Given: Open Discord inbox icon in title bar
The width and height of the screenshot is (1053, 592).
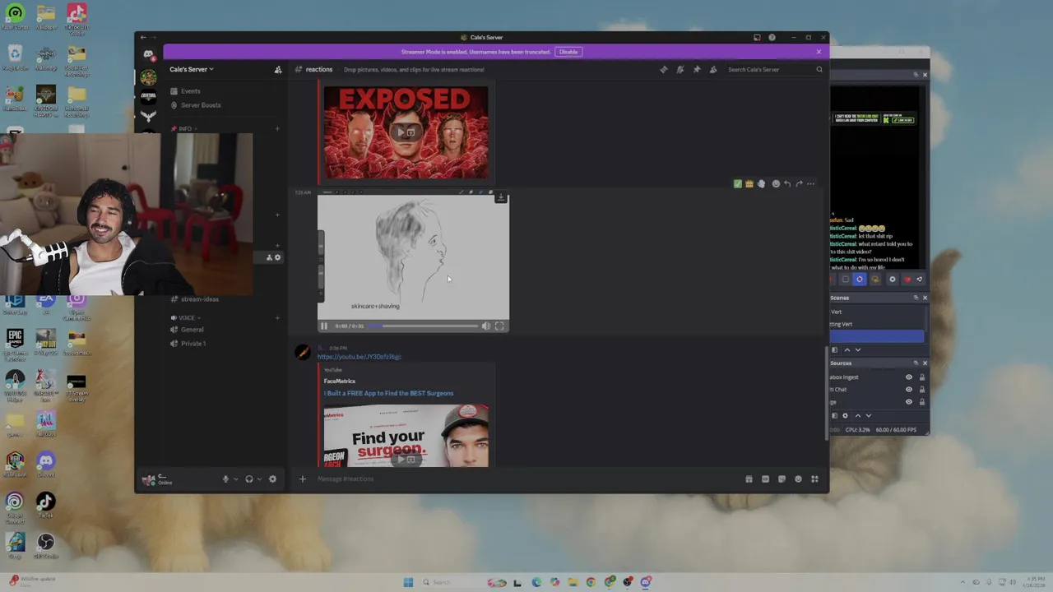Looking at the screenshot, I should coord(757,37).
